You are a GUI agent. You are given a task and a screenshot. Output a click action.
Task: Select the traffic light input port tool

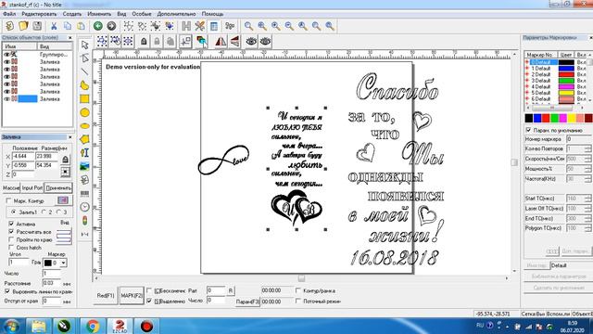click(84, 221)
